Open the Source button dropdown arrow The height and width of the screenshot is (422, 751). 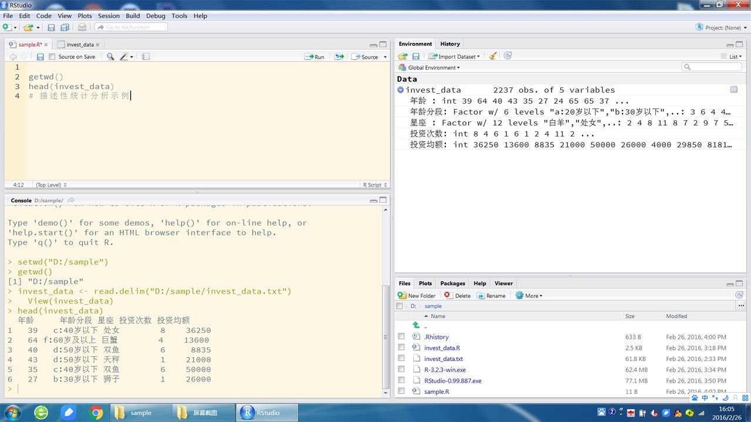pyautogui.click(x=385, y=57)
